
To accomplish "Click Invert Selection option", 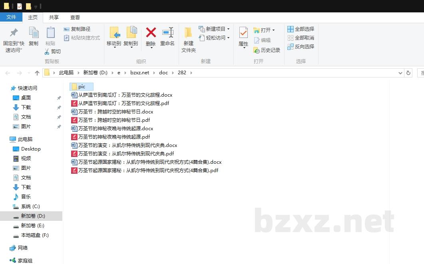I will pos(301,47).
